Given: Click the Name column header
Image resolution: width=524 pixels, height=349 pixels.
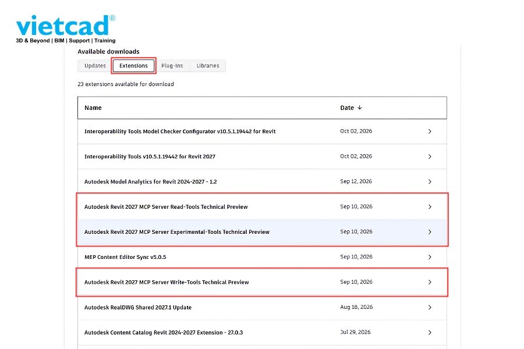Looking at the screenshot, I should (93, 108).
